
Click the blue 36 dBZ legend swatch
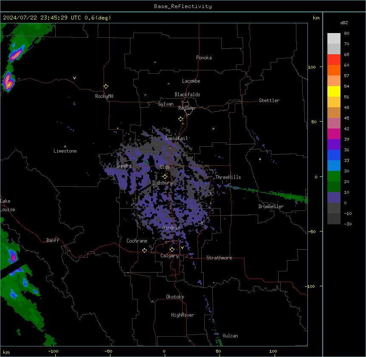pos(334,155)
